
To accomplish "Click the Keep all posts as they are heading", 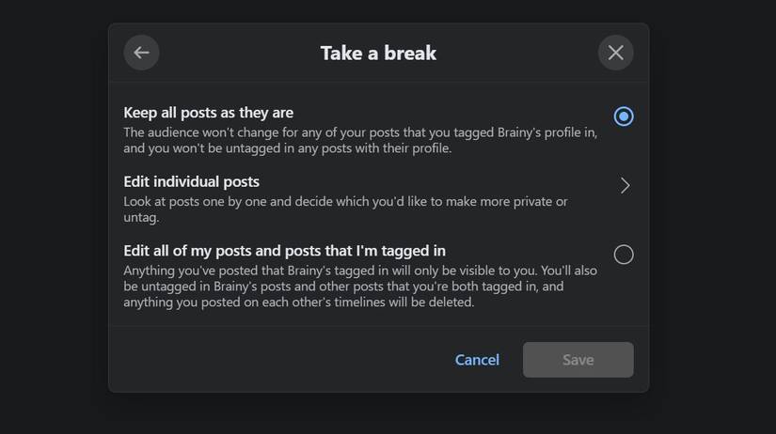I will (208, 113).
